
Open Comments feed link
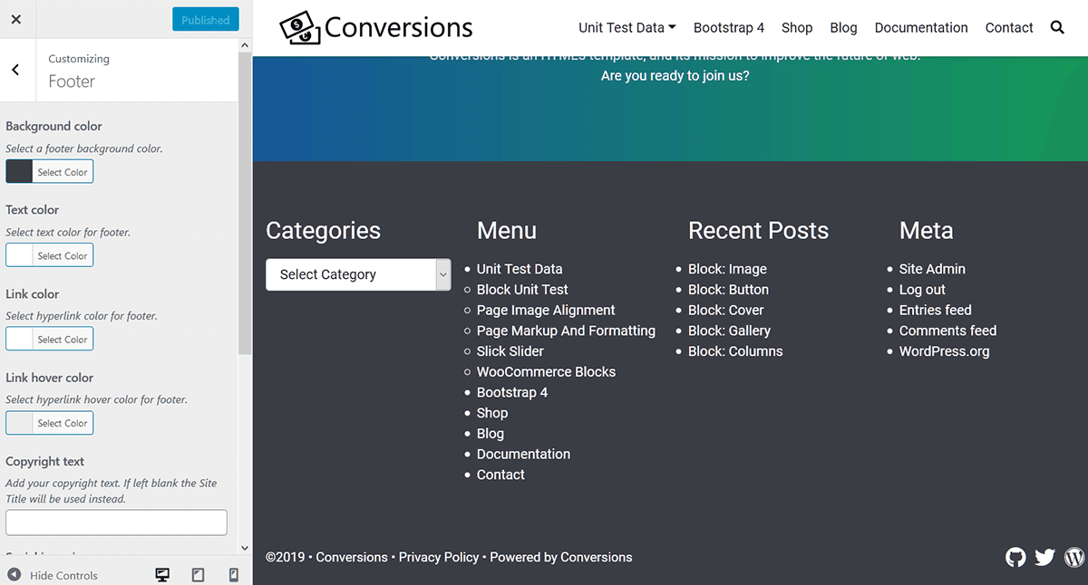pos(947,331)
